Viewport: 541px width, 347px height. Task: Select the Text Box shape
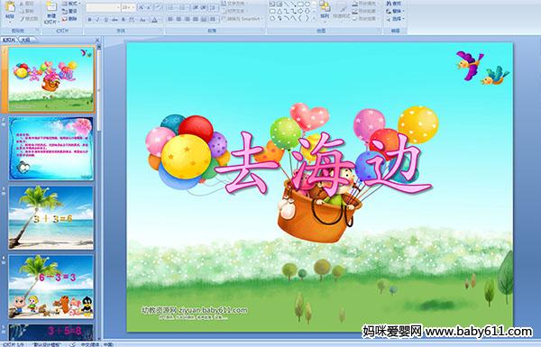click(272, 5)
